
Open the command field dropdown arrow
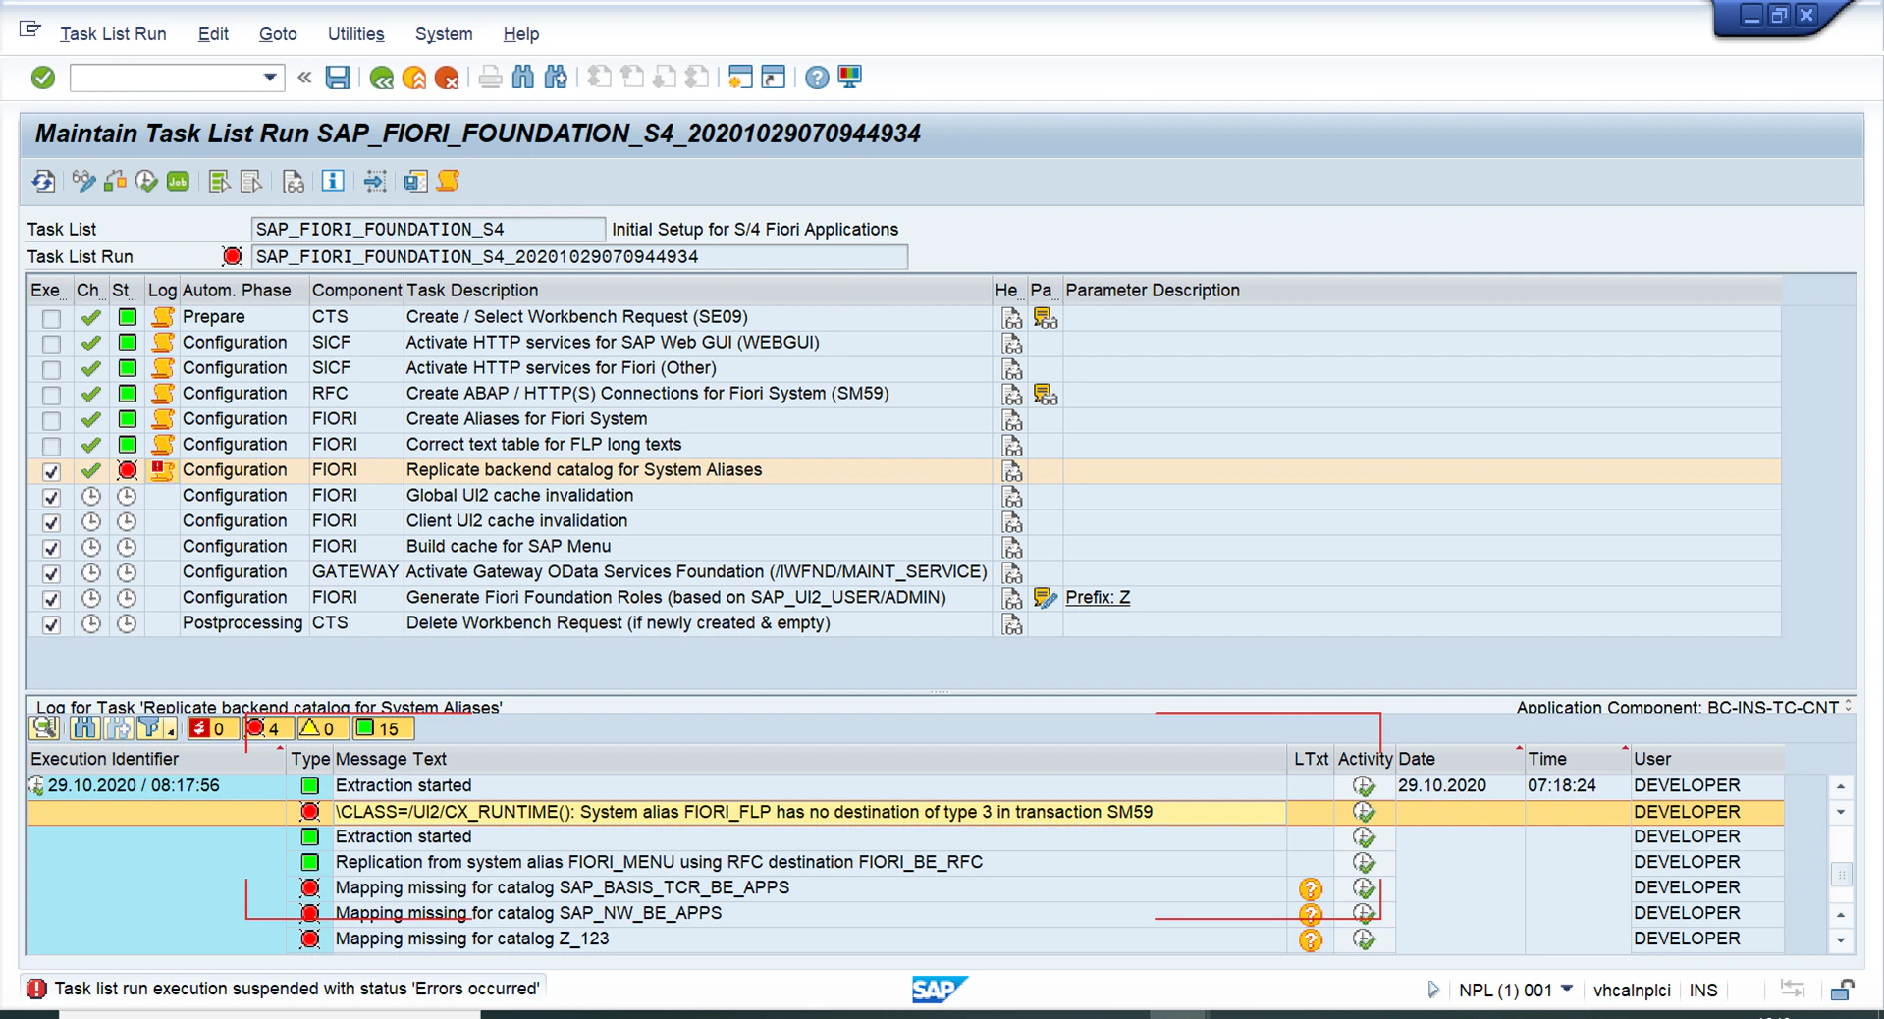click(x=270, y=78)
